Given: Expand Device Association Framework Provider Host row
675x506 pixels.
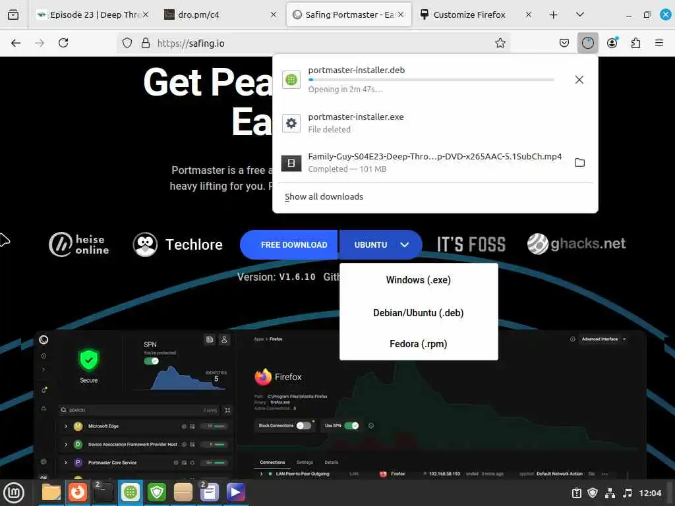Looking at the screenshot, I should pyautogui.click(x=66, y=445).
